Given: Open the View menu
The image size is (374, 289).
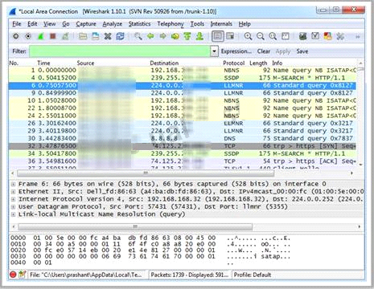Looking at the screenshot, I should [x=50, y=24].
